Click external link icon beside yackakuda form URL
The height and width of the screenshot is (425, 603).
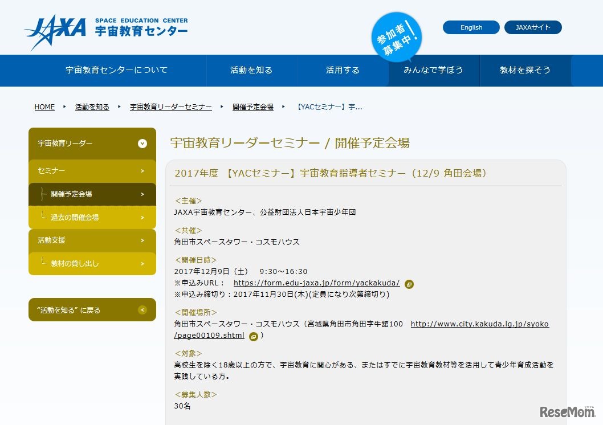[x=410, y=284]
